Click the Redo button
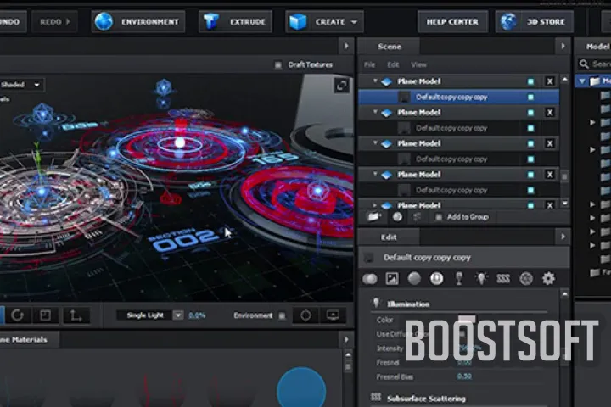This screenshot has height=407, width=611. [x=54, y=21]
